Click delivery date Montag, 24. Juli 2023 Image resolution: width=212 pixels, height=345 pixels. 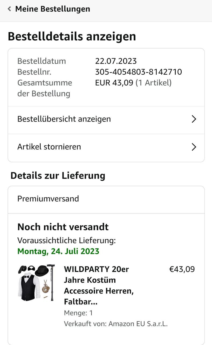coord(58,251)
